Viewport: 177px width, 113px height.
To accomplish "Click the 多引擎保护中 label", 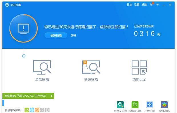I will 14,110.
